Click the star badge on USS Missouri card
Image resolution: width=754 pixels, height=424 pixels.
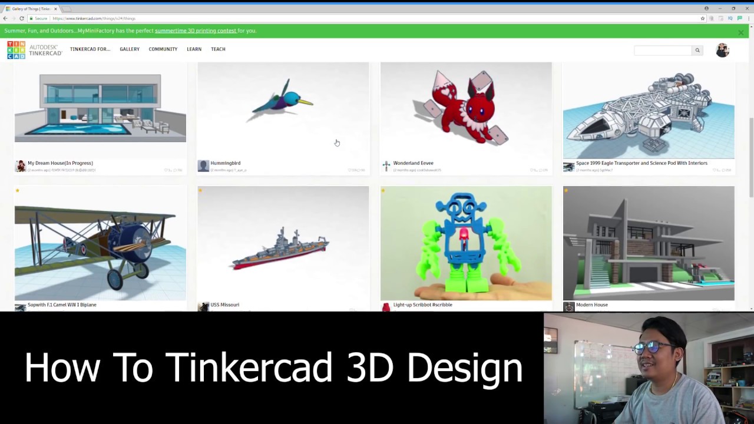[x=200, y=190]
